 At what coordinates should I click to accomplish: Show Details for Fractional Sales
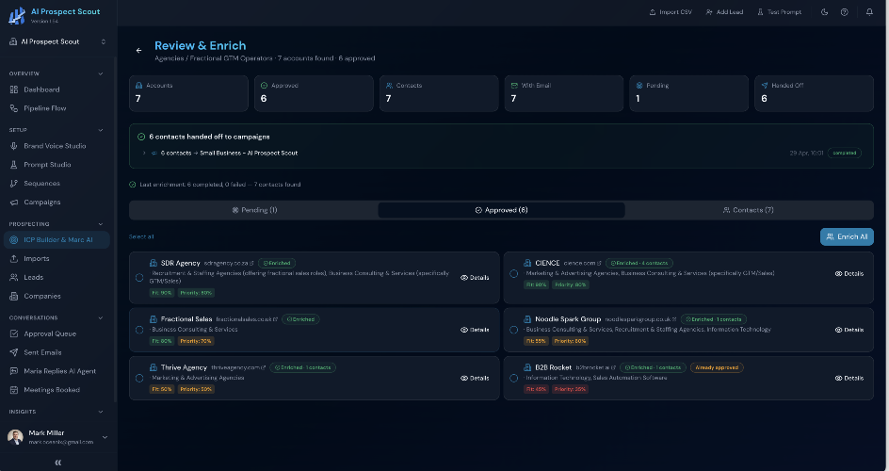tap(475, 330)
